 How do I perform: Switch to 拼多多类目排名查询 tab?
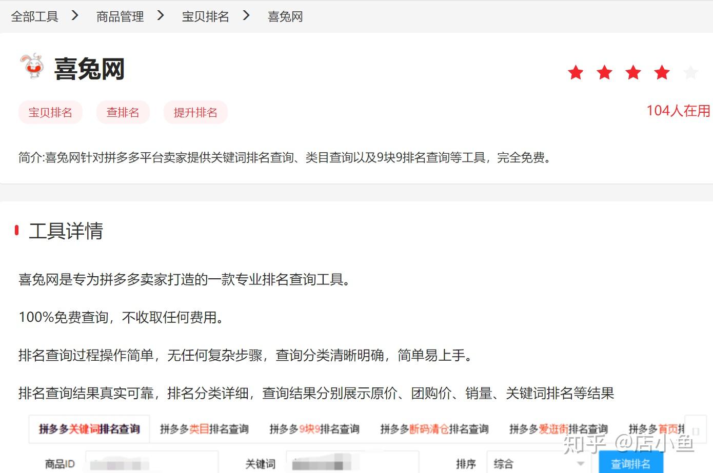tap(204, 429)
